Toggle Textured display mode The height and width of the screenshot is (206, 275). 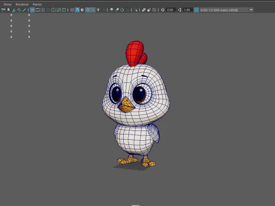[93, 10]
